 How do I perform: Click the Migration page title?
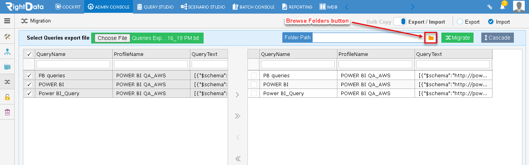[40, 21]
